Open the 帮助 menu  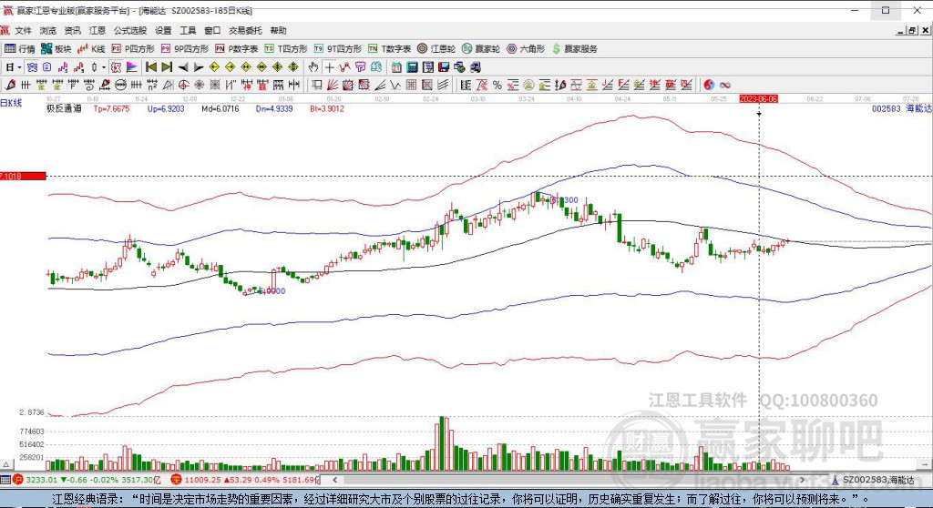[278, 30]
